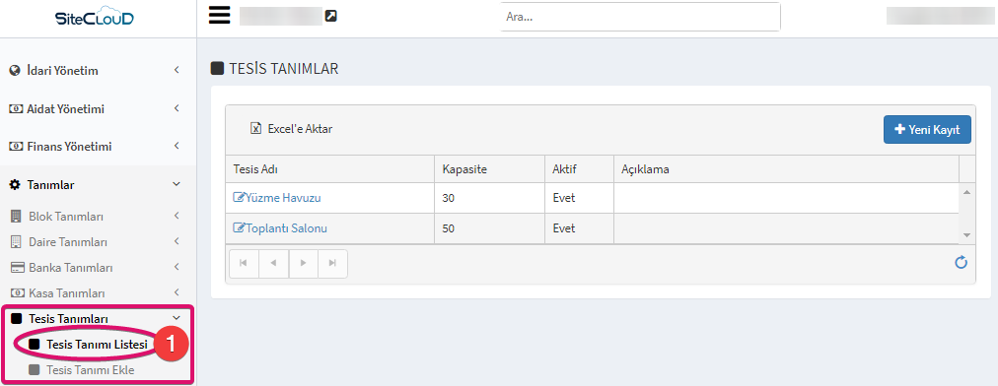Click Tesis Tanımları submenu label
Image resolution: width=998 pixels, height=386 pixels.
[x=68, y=319]
